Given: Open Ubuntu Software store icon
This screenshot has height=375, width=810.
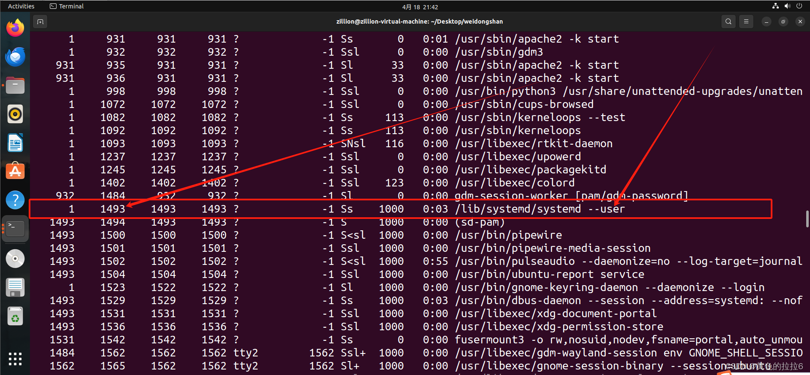Looking at the screenshot, I should pos(15,171).
